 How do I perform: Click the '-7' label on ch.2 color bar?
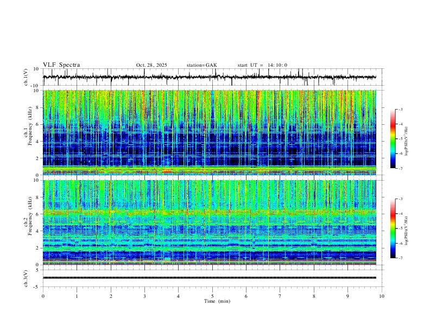pyautogui.click(x=400, y=258)
